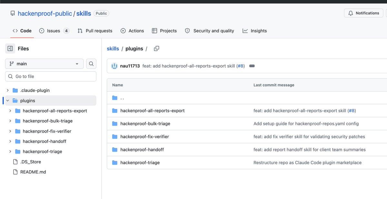Viewport: 387px width, 199px height.
Task: Open Issues tab
Action: [x=54, y=31]
